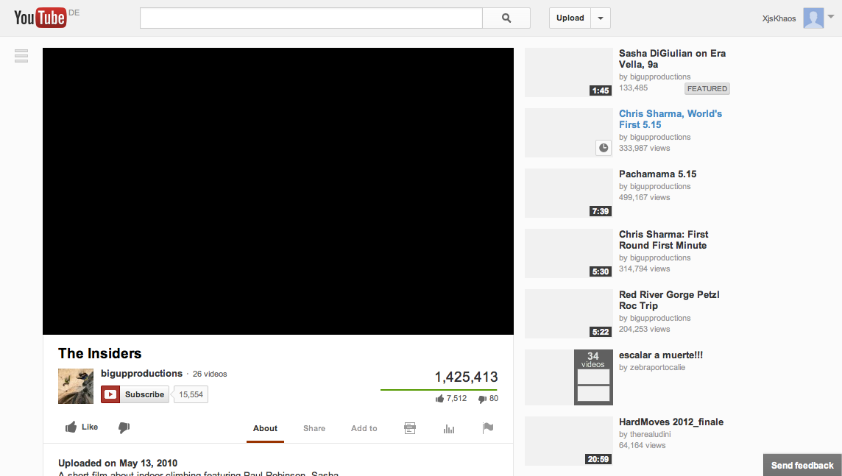
Task: Flag the video using the flag icon
Action: tap(487, 427)
